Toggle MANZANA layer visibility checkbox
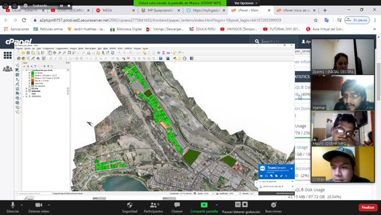 pos(26,91)
